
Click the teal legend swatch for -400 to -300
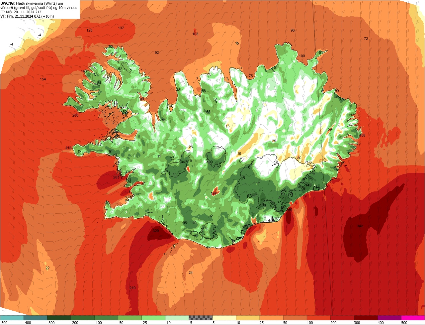tap(36, 318)
